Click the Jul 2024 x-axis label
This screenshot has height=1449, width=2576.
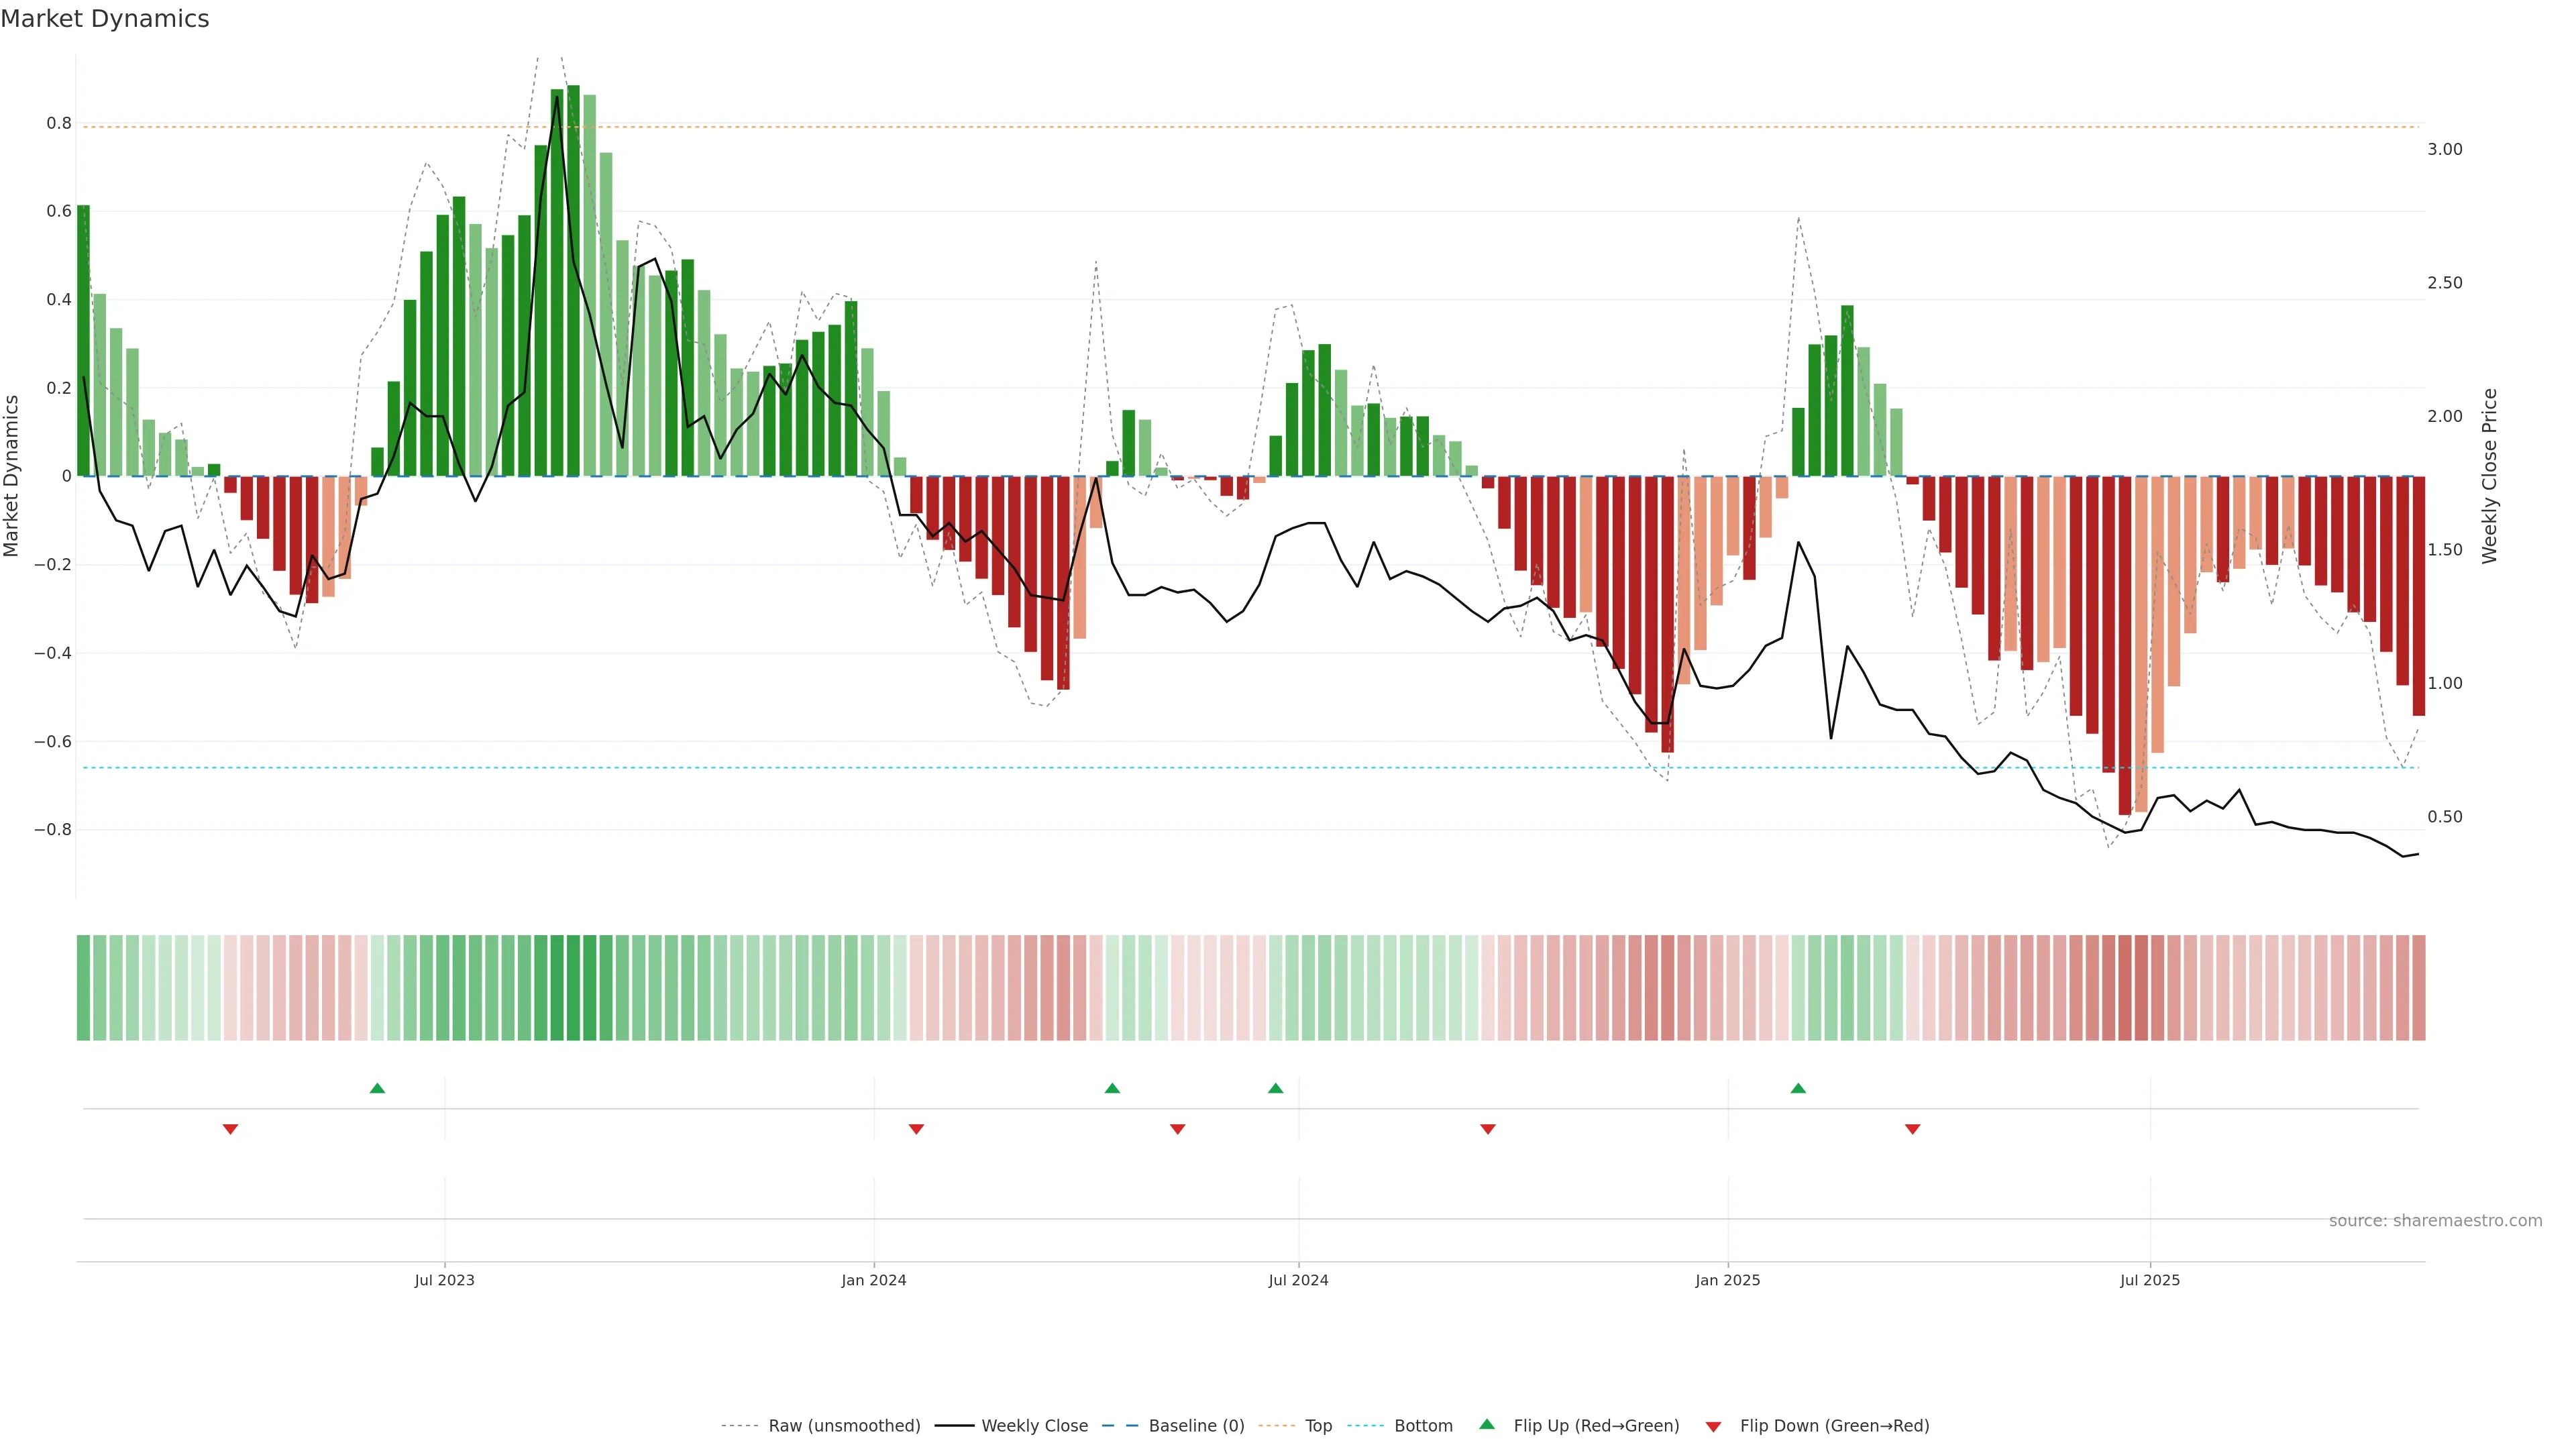click(1298, 1280)
